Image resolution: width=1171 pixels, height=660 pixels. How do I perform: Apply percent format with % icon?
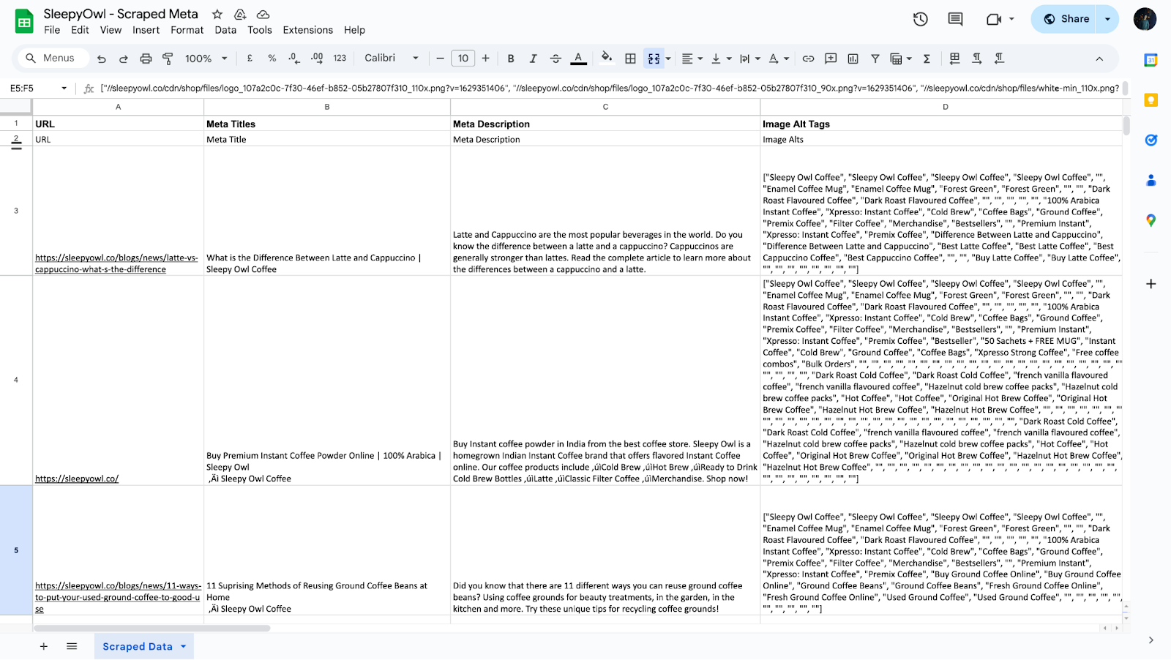(272, 59)
